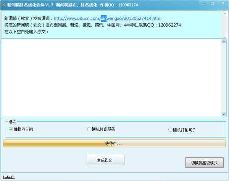
Task: Click the highlighted "xin" in the URL
Action: tap(104, 18)
